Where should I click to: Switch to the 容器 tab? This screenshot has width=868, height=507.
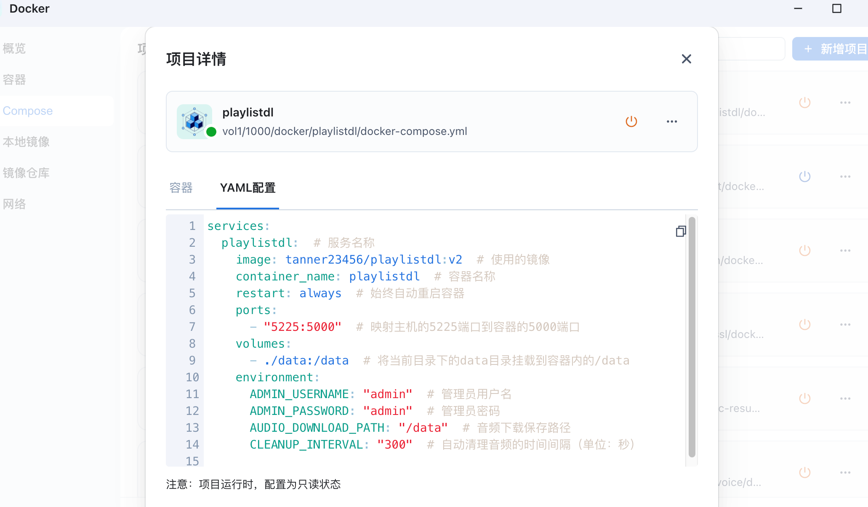[181, 188]
